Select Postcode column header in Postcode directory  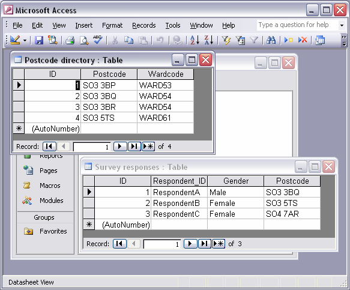109,74
